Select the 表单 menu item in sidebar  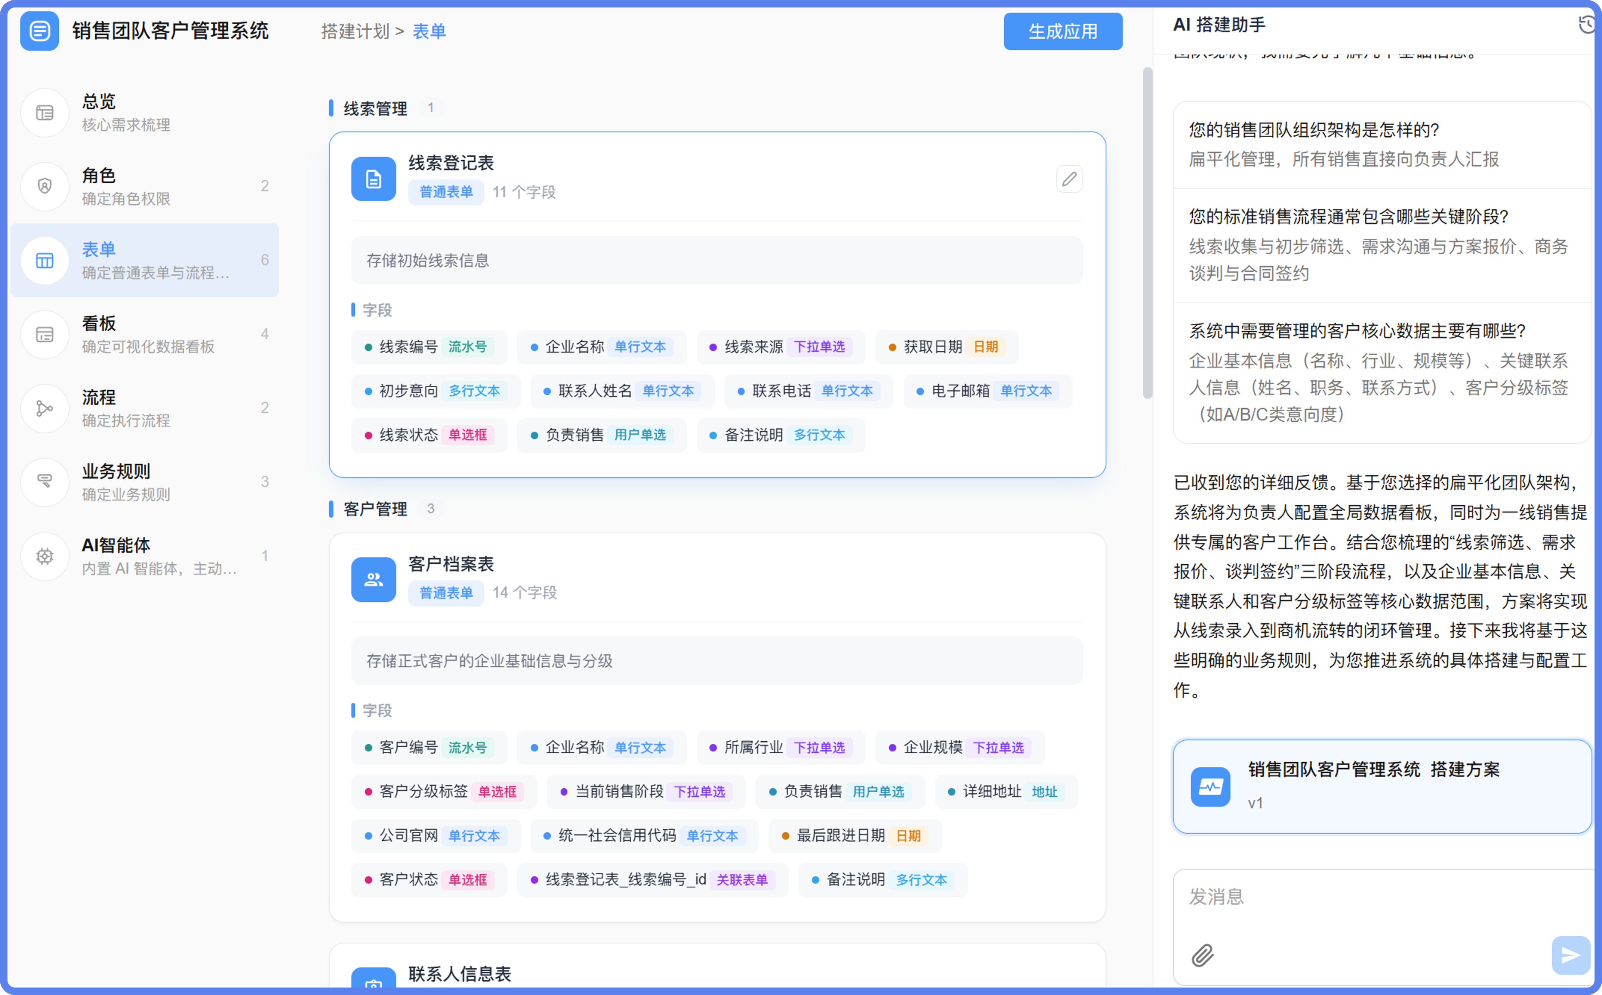(x=145, y=261)
